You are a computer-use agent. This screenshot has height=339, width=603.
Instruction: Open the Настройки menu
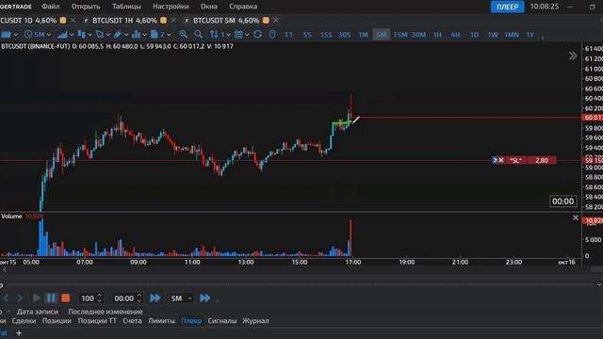pyautogui.click(x=171, y=7)
